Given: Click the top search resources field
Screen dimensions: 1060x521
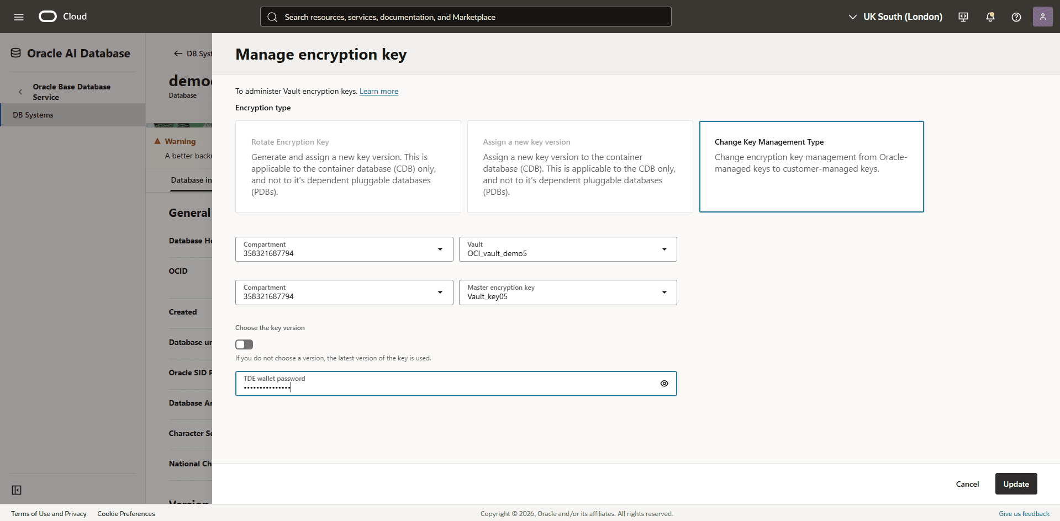Looking at the screenshot, I should point(466,17).
